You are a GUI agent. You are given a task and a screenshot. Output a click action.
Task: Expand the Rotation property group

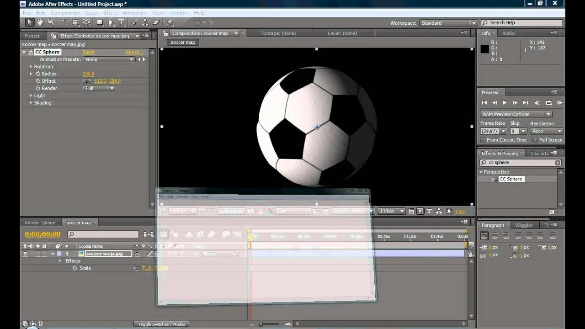coord(31,67)
